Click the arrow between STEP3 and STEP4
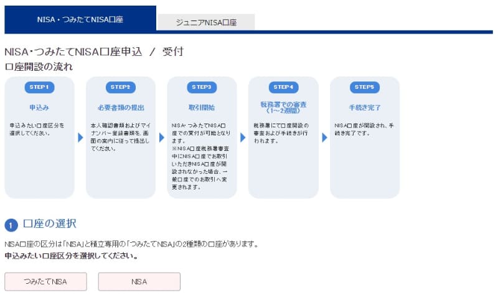The width and height of the screenshot is (498, 295). click(243, 137)
